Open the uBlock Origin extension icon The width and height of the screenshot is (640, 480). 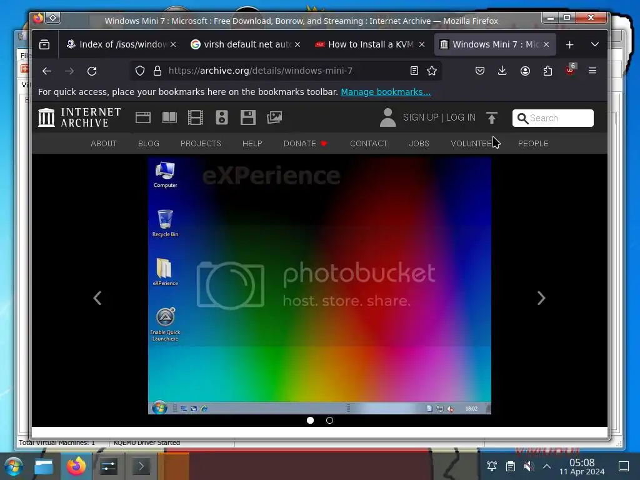570,70
